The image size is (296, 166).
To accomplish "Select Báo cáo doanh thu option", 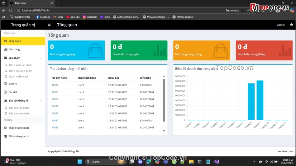I will tap(20, 113).
